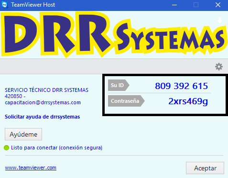Click the 'TeamViewer Host' window title
This screenshot has height=178, width=228.
coord(33,5)
